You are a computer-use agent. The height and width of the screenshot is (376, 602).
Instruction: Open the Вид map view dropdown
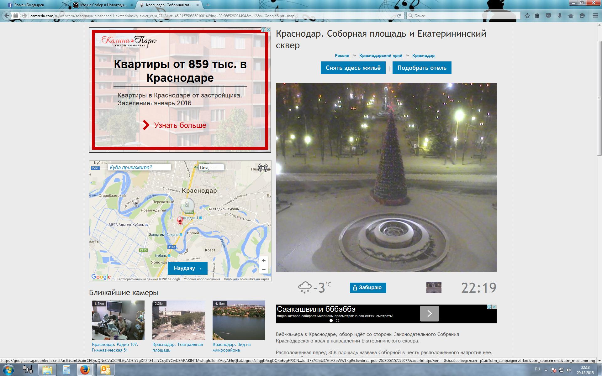pos(211,167)
